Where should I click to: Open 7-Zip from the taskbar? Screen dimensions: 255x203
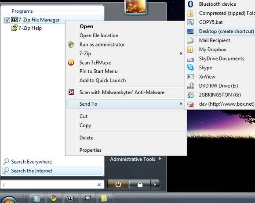pos(70,198)
